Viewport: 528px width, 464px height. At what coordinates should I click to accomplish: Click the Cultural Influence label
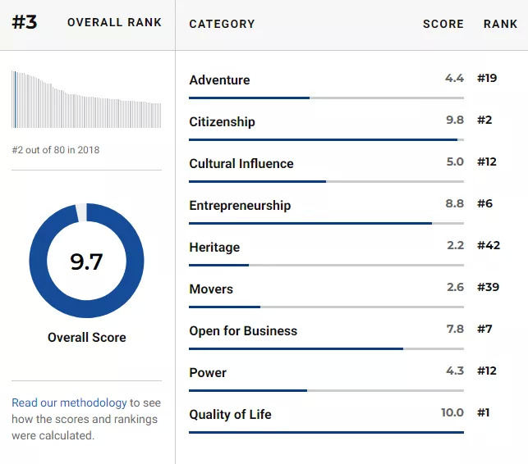click(241, 163)
